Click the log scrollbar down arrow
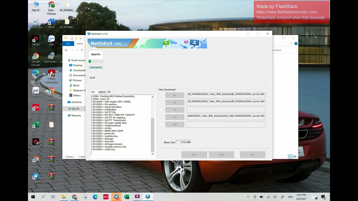Viewport: 358px width, 201px height. click(x=152, y=154)
